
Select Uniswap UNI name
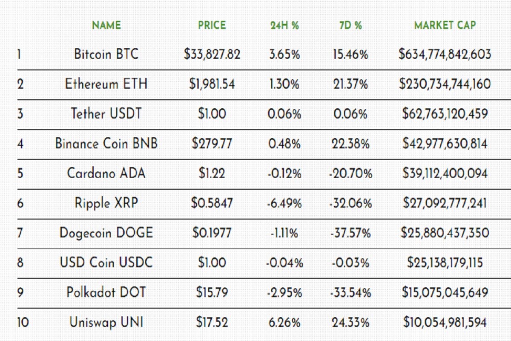click(x=106, y=322)
